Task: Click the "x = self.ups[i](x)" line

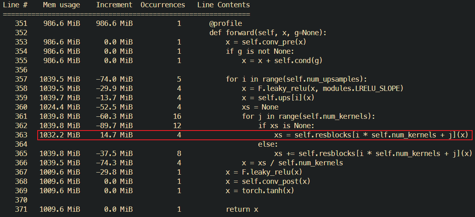Action: click(x=278, y=98)
